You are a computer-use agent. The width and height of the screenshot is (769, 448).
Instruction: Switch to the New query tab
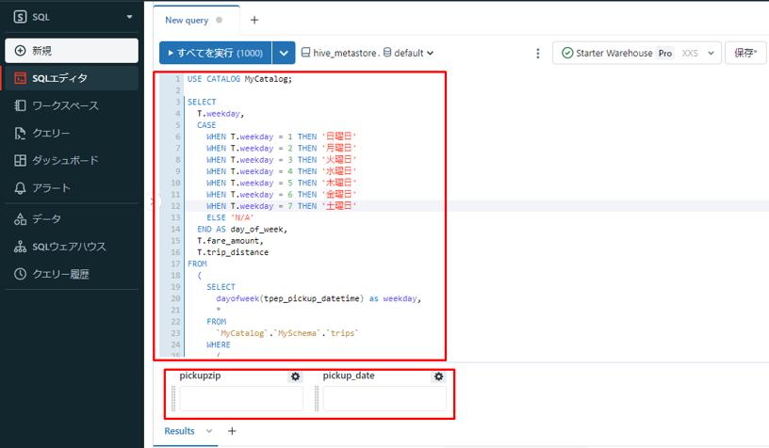(x=187, y=20)
